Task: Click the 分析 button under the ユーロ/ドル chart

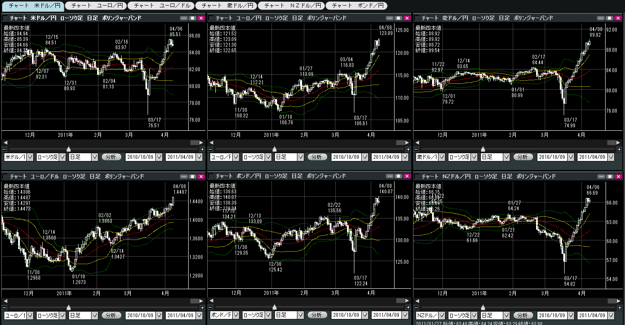Action: [x=111, y=315]
